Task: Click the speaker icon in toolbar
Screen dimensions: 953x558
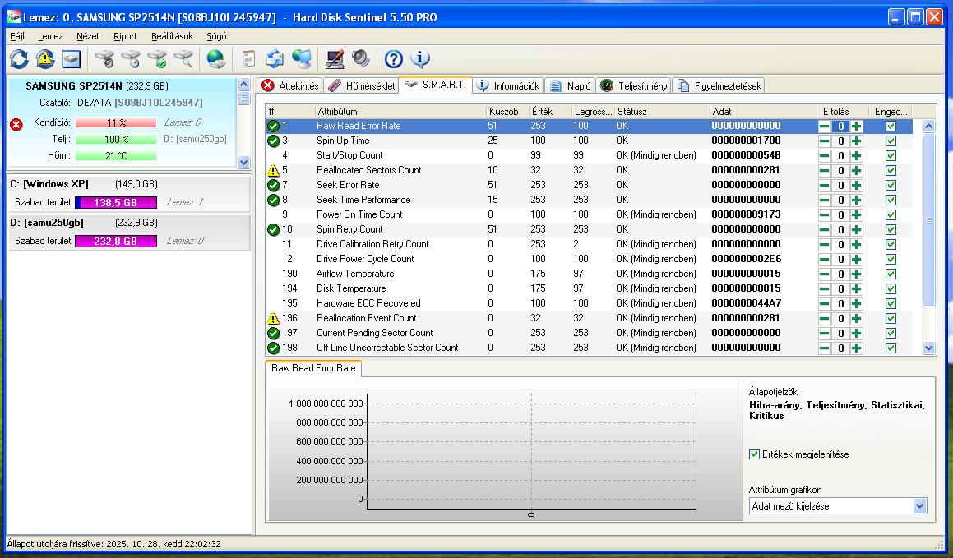Action: click(x=361, y=59)
